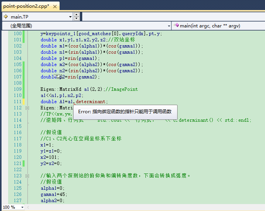Click the statement gamma1=45; on line 126
This screenshot has width=265, height=211.
[x=54, y=194]
